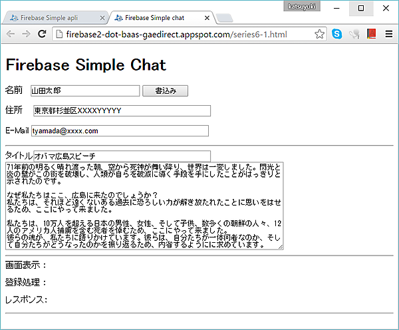The width and height of the screenshot is (399, 330).
Task: Minimize the browser window
Action: (336, 9)
